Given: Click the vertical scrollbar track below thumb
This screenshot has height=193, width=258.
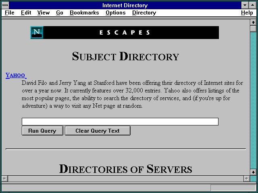Looking at the screenshot, I should (x=253, y=101).
